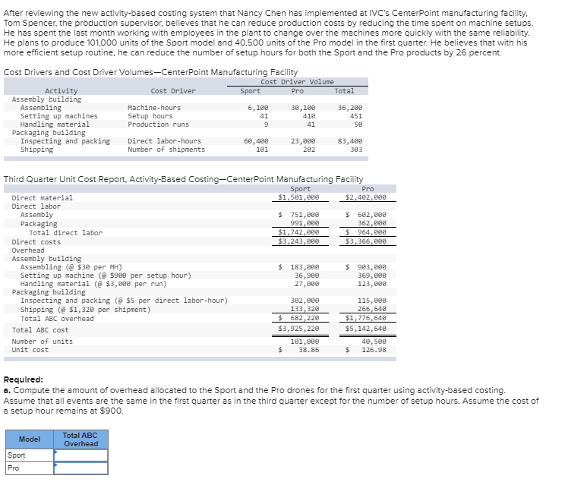Viewport: 587px width, 488px height.
Task: Click Pro setup overhead value 369,000
Action: [372, 275]
